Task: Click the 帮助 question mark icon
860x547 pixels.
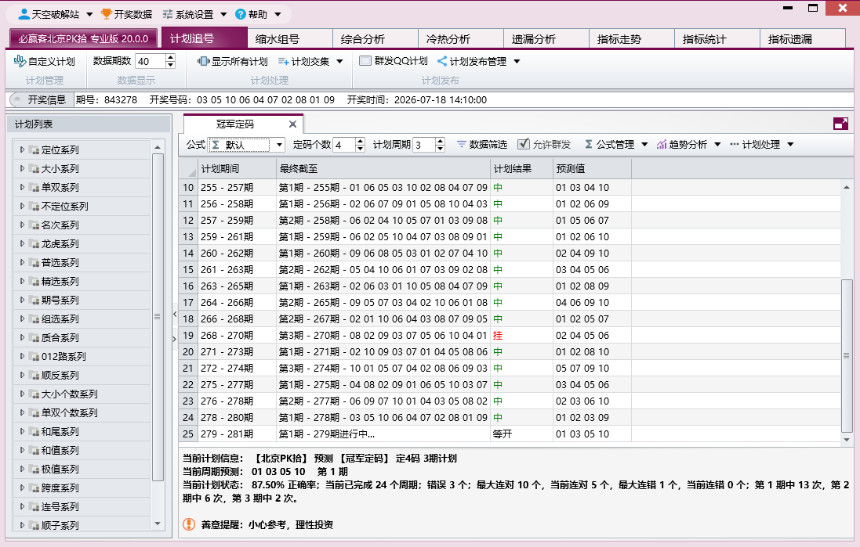Action: tap(240, 14)
